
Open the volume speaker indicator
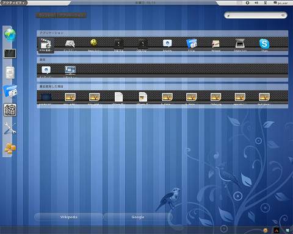(x=256, y=3)
